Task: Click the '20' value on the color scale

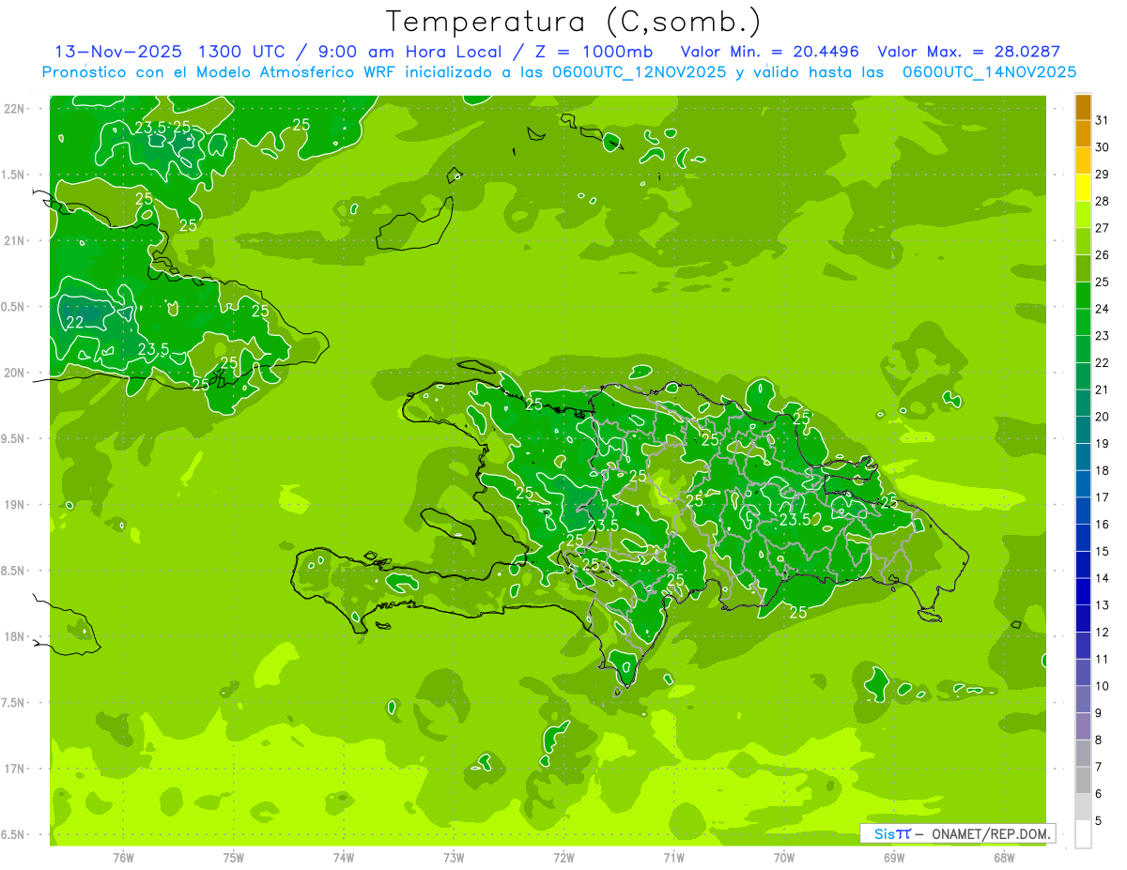Action: (1103, 417)
